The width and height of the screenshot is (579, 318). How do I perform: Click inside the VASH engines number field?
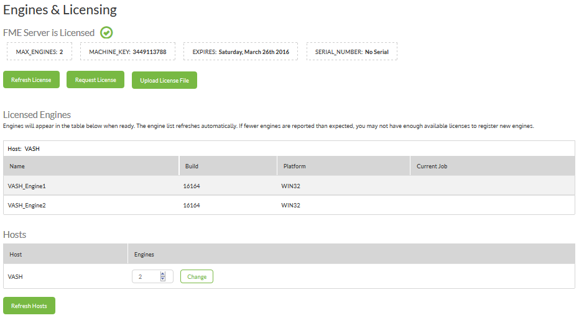[x=146, y=276]
